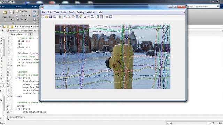Click the Find magnifier icon in ribbon

coord(34,19)
